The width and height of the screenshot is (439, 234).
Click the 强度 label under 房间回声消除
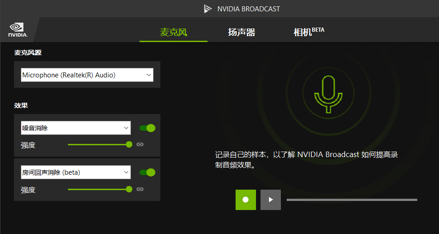28,190
